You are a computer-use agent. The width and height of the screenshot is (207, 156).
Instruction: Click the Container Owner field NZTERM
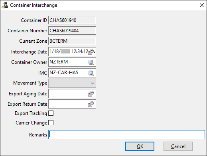click(x=68, y=62)
